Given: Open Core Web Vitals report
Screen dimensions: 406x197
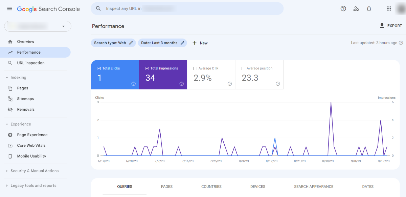Looking at the screenshot, I should tap(31, 145).
